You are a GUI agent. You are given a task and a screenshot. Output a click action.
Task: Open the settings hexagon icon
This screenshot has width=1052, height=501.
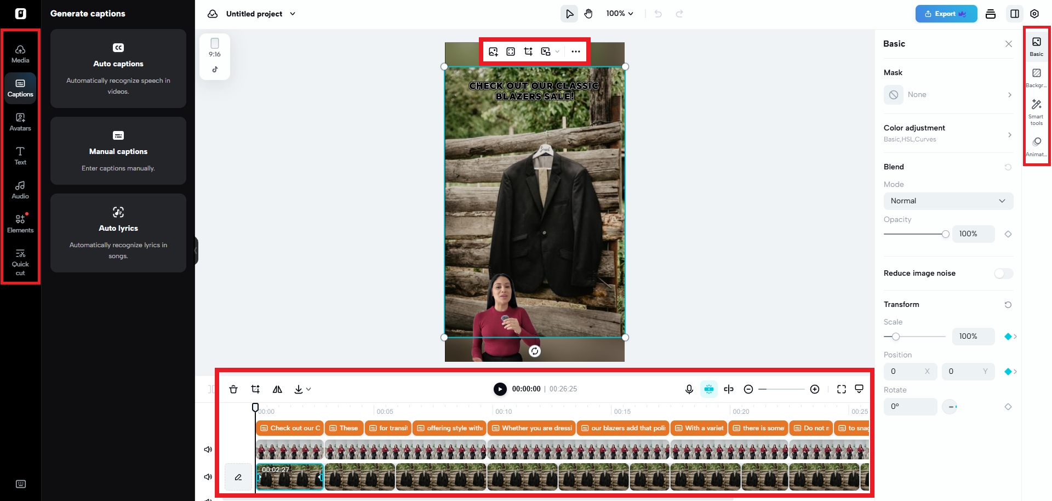(1034, 14)
